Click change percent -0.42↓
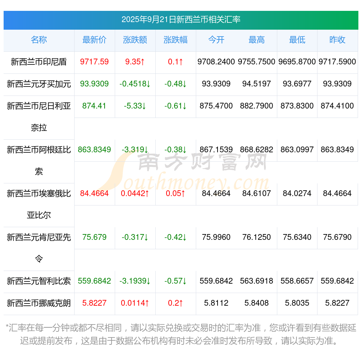The image size is (362, 352). point(176,237)
